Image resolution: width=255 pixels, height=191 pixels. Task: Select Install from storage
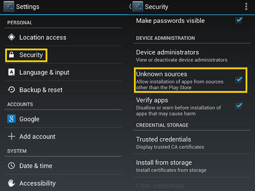[x=164, y=166]
